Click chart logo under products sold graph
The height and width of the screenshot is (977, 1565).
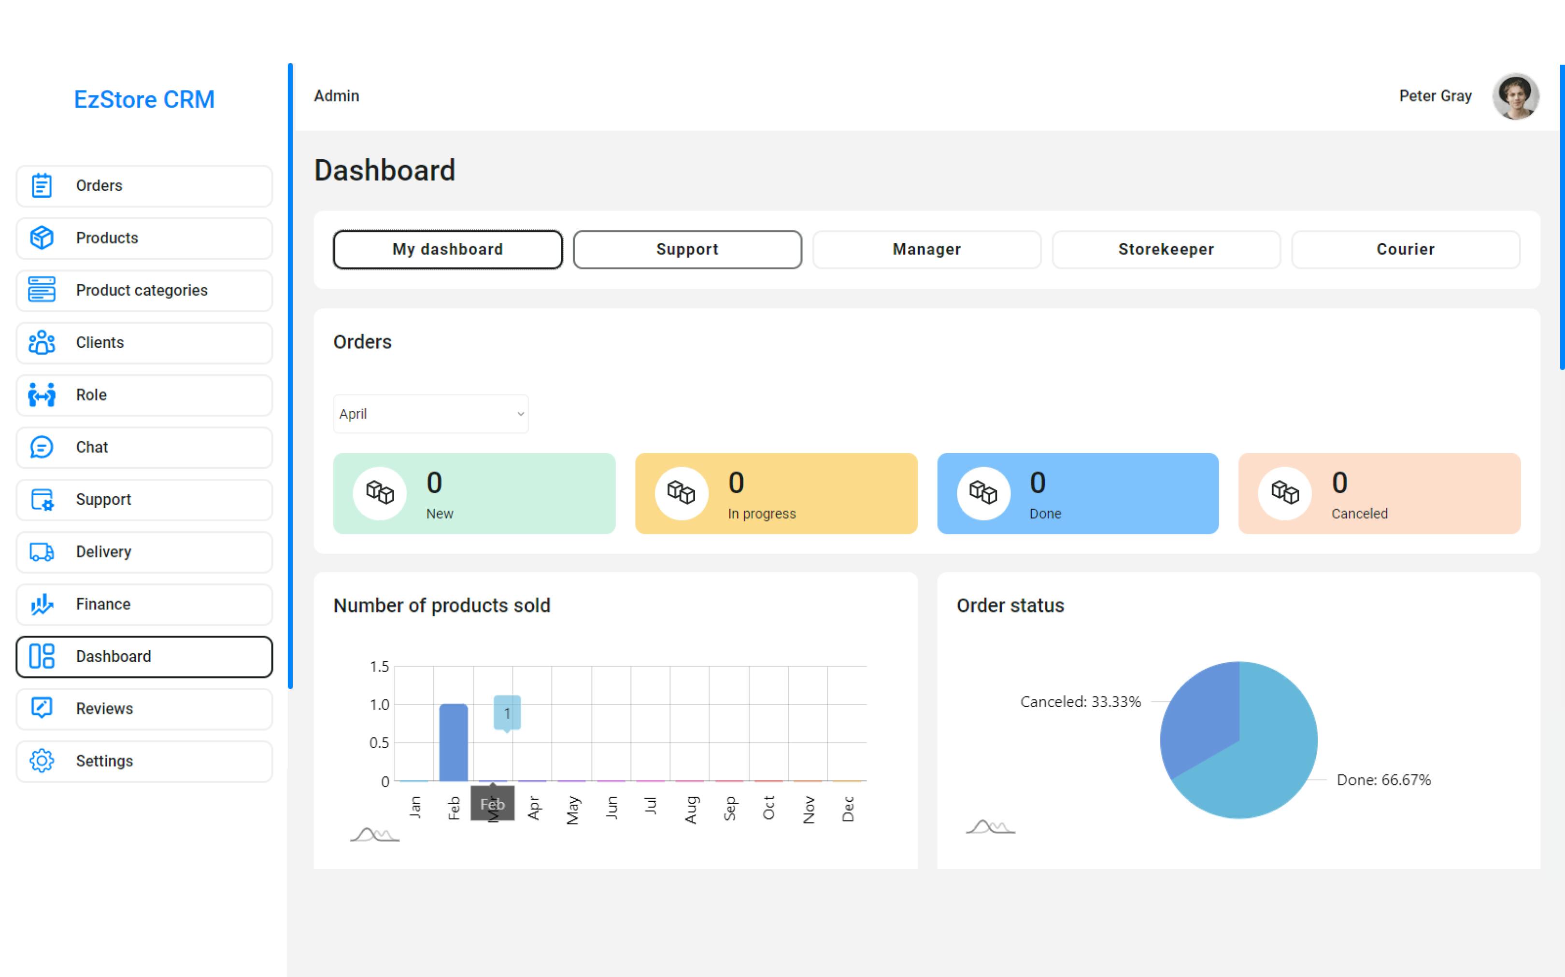click(374, 834)
